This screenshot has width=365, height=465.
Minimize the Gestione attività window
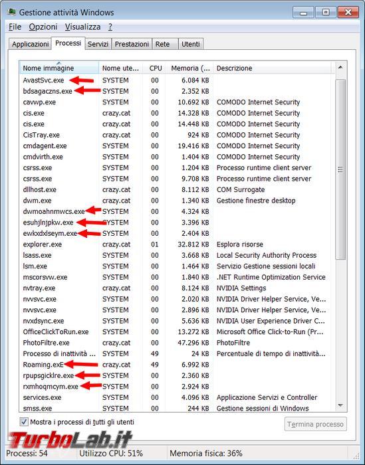(303, 13)
